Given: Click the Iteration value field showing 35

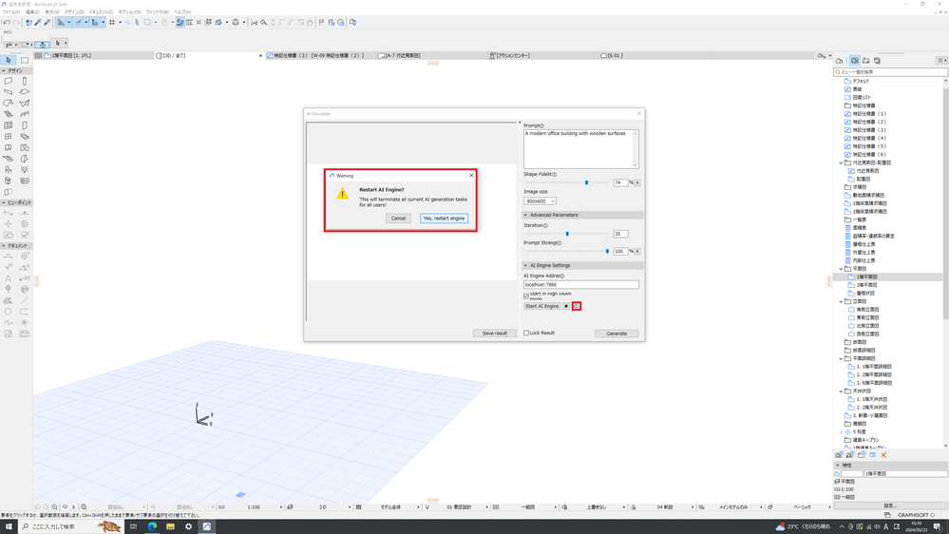Looking at the screenshot, I should 620,234.
